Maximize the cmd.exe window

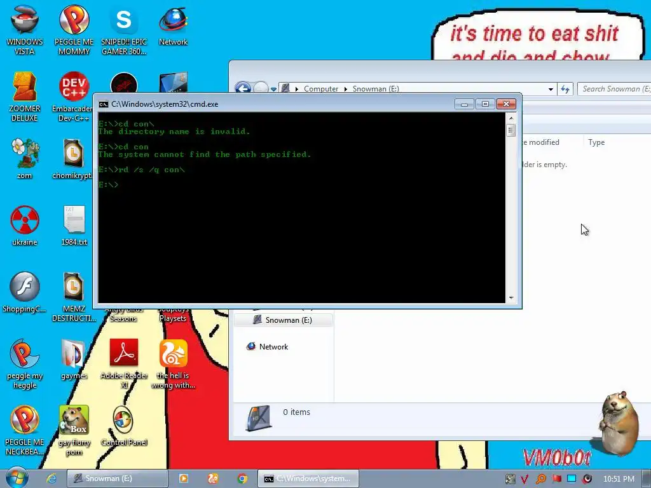tap(485, 104)
